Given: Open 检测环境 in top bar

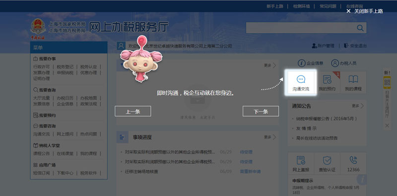Looking at the screenshot, I should point(301,6).
